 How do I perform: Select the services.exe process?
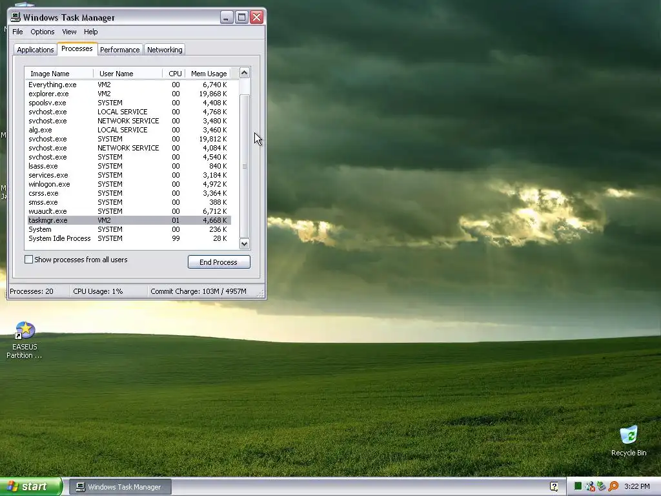pos(129,175)
